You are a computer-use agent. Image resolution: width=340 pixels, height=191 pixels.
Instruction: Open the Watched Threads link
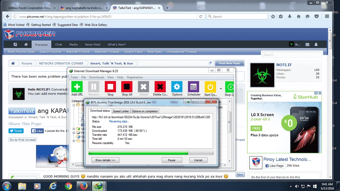(x=107, y=52)
